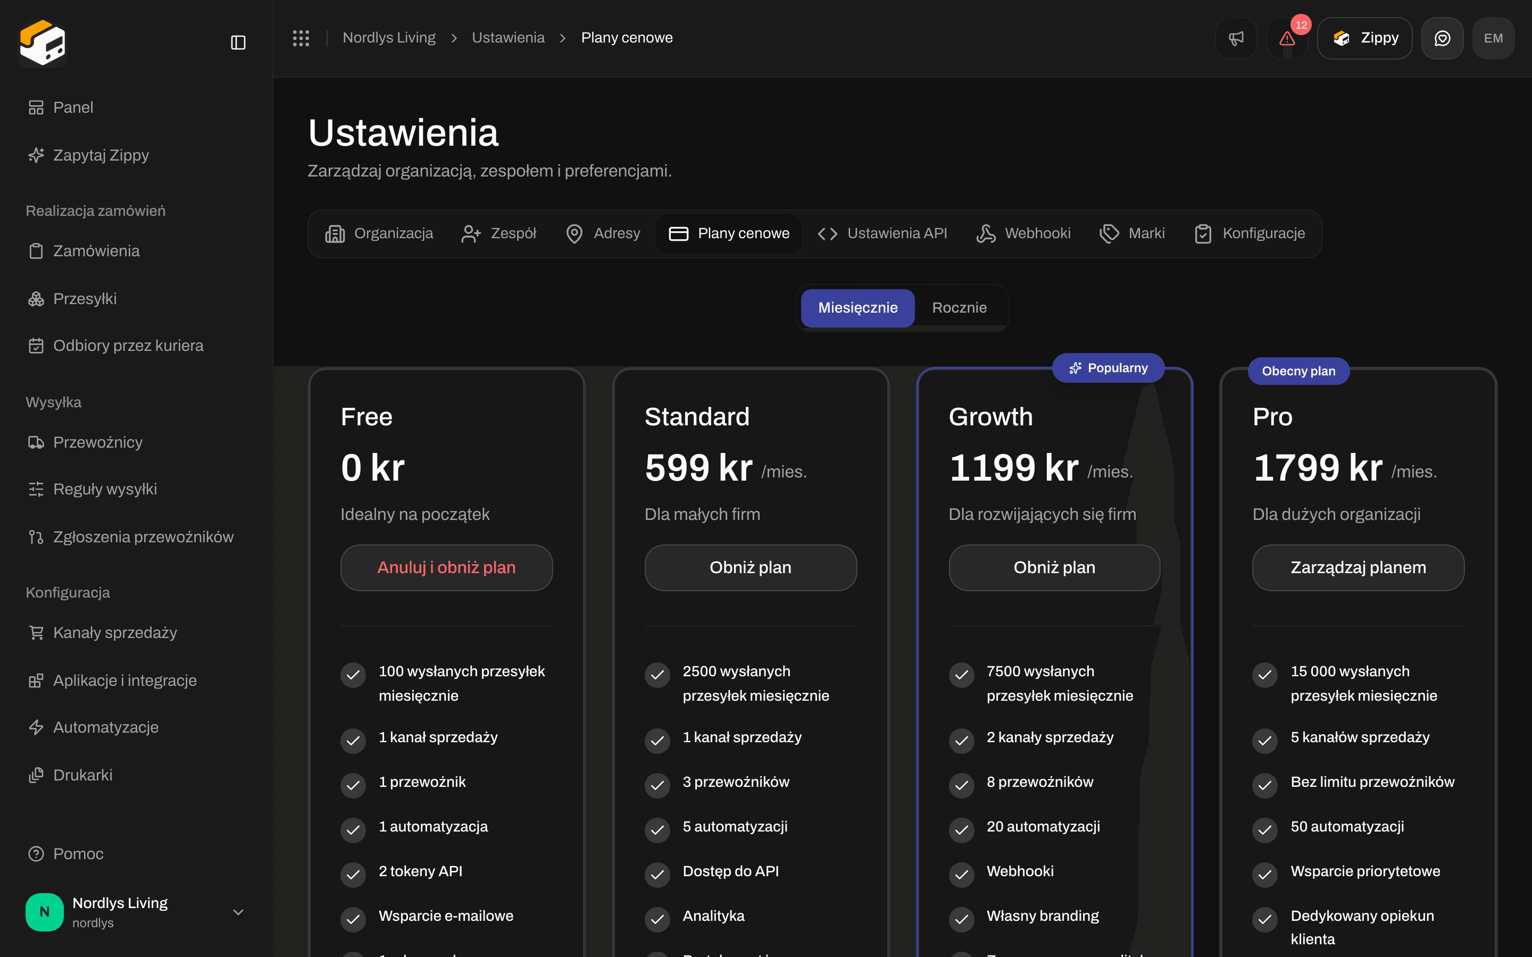Viewport: 1532px width, 957px height.
Task: Switch to the Konfiguracje tab
Action: click(1249, 233)
